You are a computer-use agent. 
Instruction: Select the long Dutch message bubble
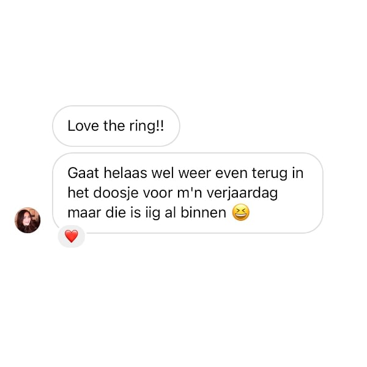[x=188, y=193]
